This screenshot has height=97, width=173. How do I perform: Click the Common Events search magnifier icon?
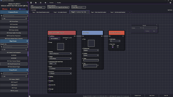tap(2, 16)
